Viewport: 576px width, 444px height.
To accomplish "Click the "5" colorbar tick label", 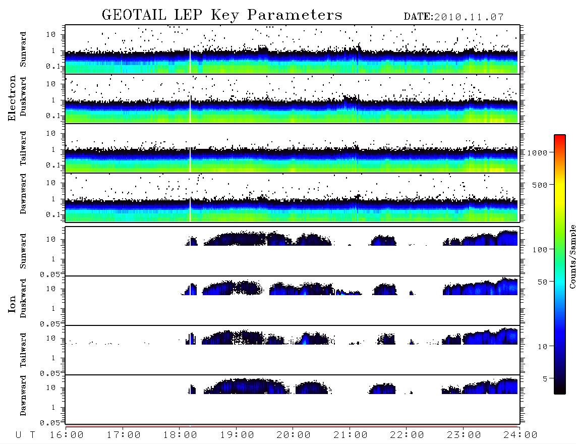I will [545, 379].
